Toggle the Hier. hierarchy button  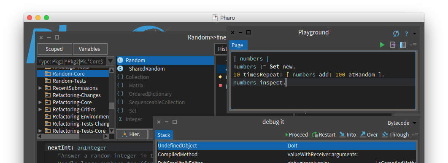132,134
